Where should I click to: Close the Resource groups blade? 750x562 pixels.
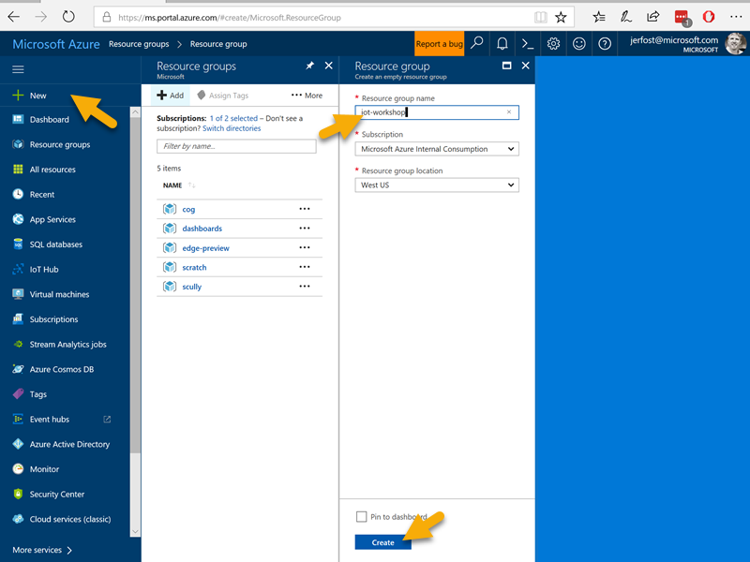329,66
